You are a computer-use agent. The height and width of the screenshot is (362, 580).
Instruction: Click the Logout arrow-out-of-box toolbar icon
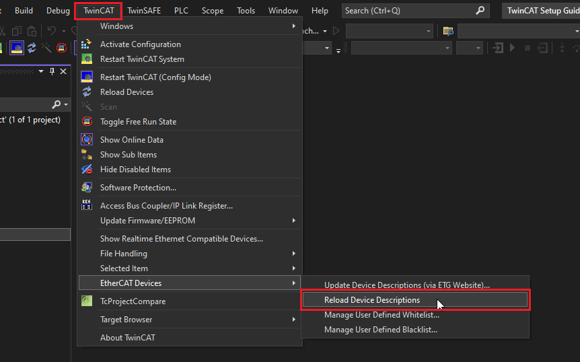(542, 48)
